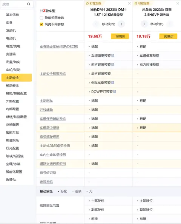This screenshot has width=181, height=224.
Task: Open 并线辅助 parameter link
Action: (46, 110)
